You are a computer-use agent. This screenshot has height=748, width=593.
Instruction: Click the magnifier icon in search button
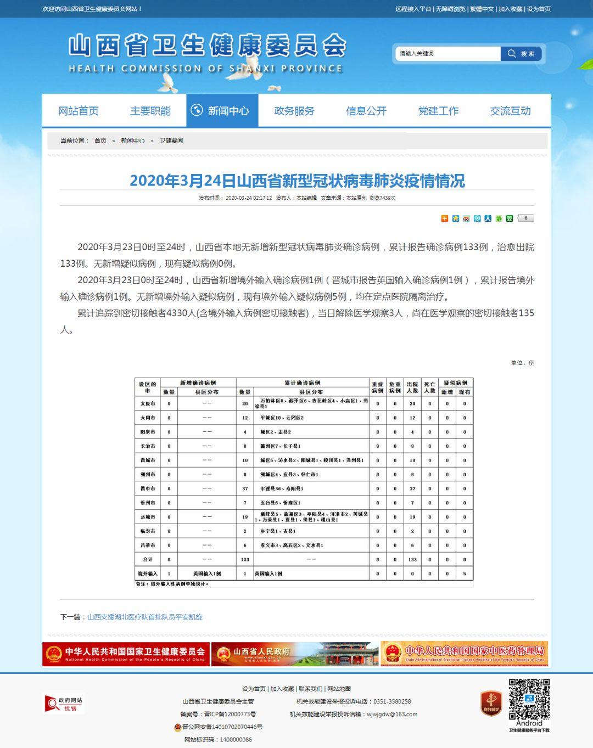click(x=512, y=54)
